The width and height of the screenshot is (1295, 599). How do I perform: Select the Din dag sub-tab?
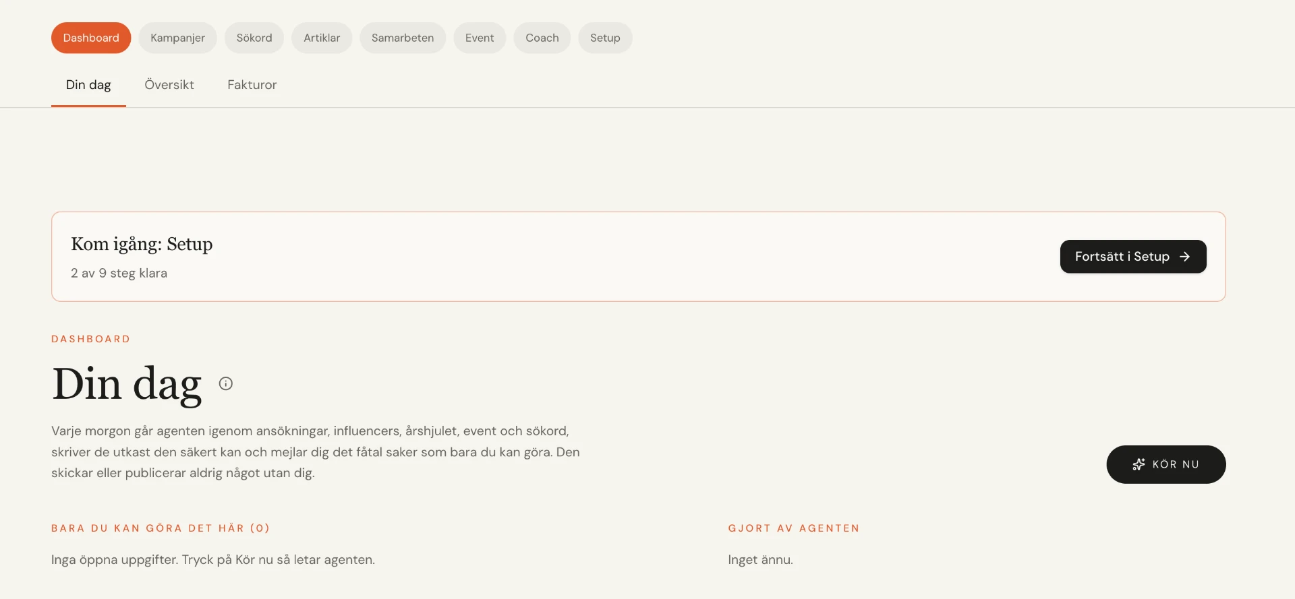88,85
